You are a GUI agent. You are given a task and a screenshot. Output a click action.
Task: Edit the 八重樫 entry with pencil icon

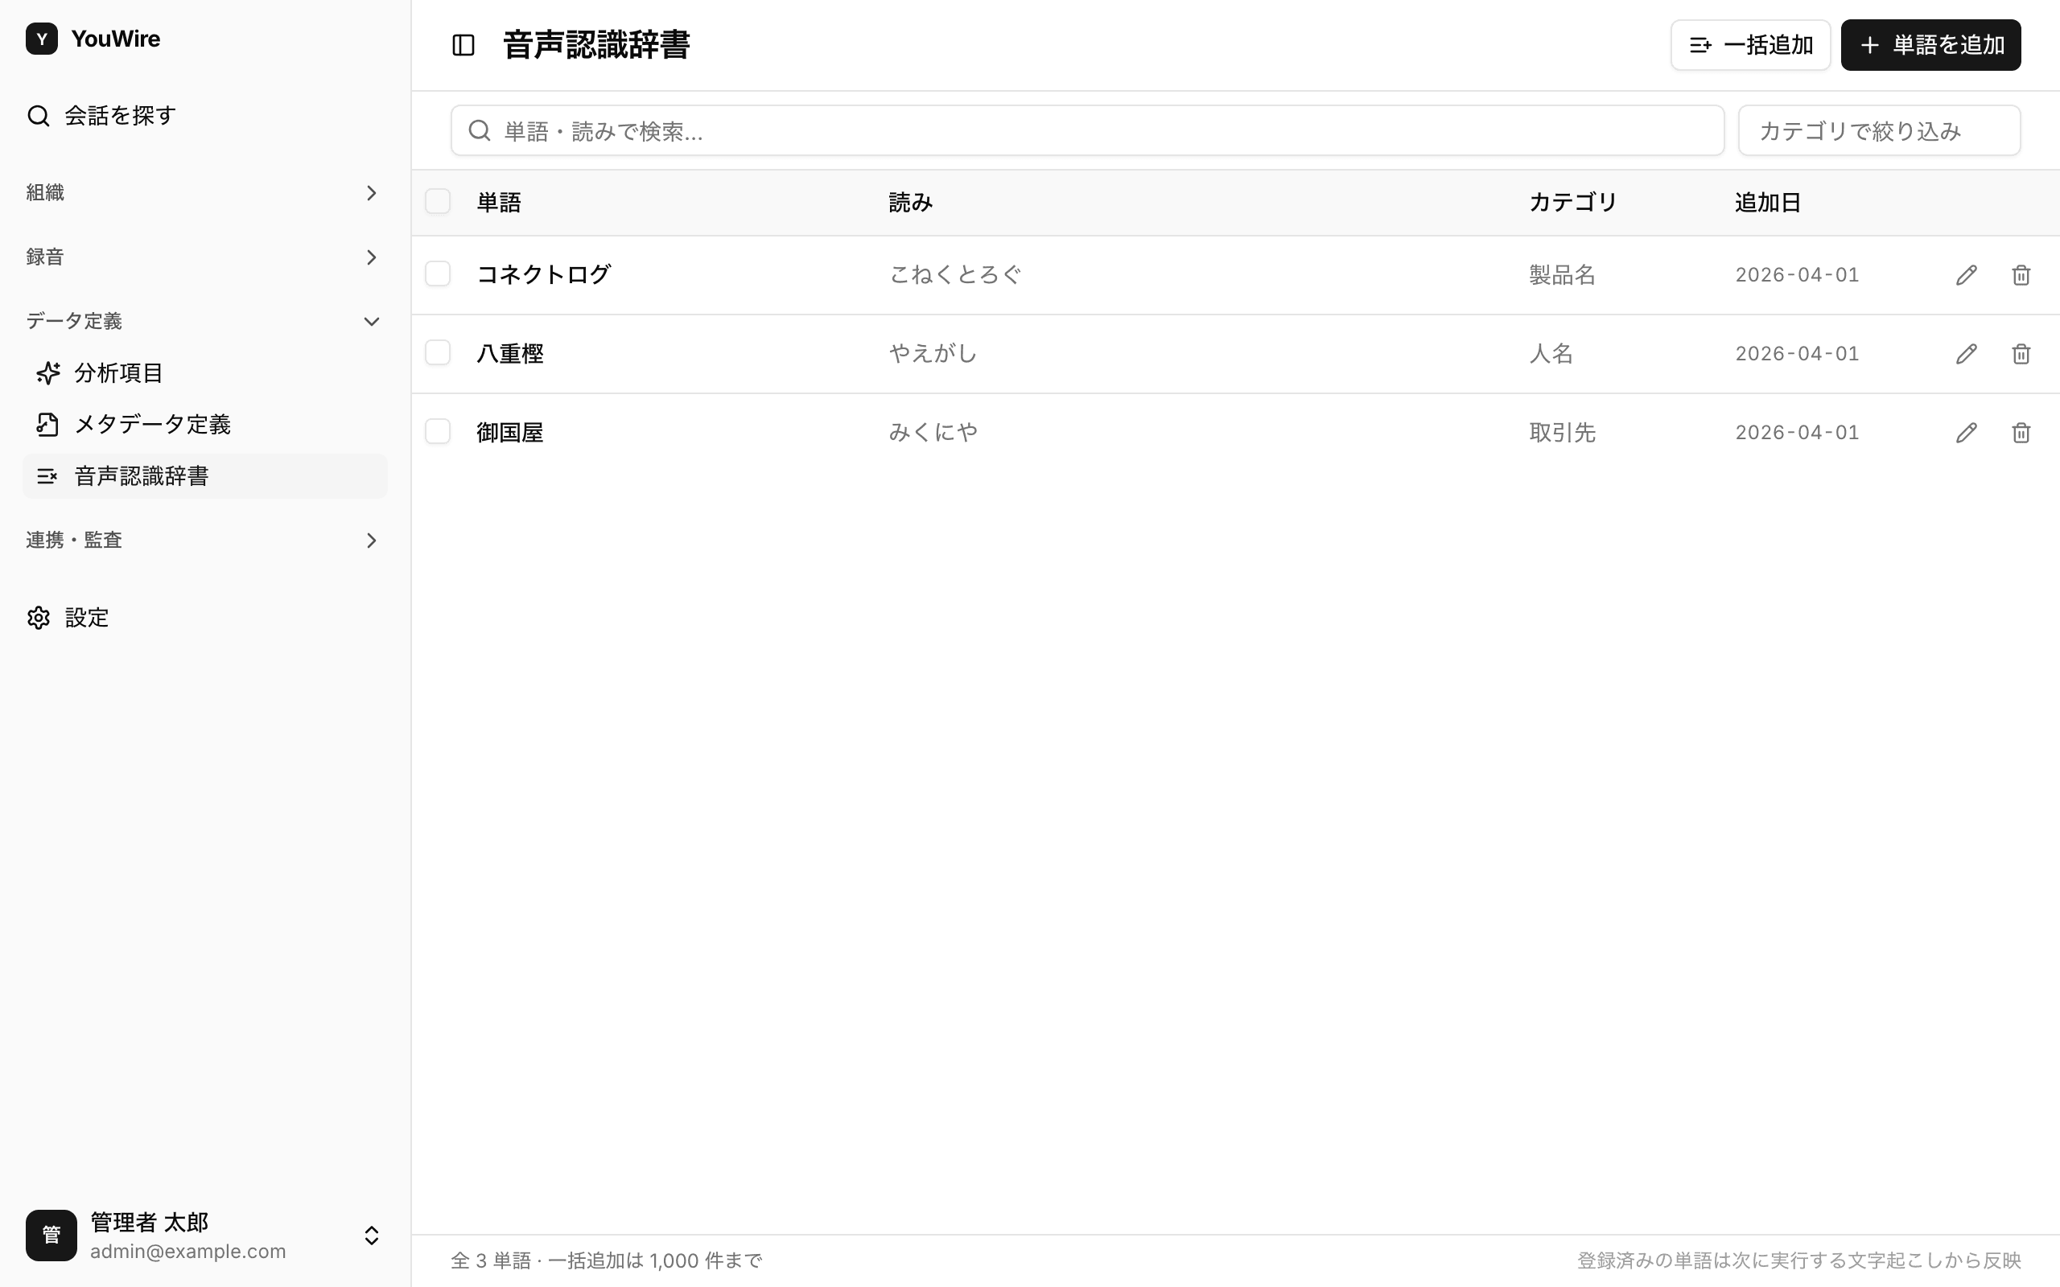click(x=1967, y=353)
